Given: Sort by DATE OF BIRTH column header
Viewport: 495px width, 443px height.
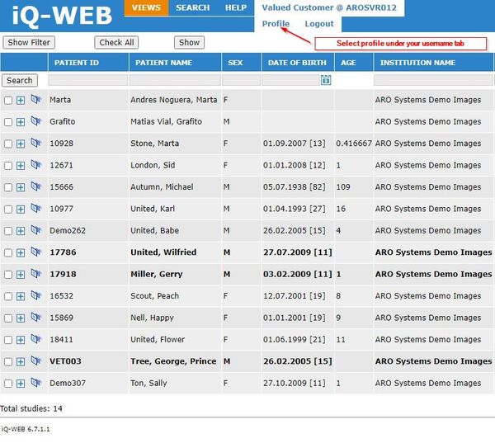Looking at the screenshot, I should tap(297, 63).
